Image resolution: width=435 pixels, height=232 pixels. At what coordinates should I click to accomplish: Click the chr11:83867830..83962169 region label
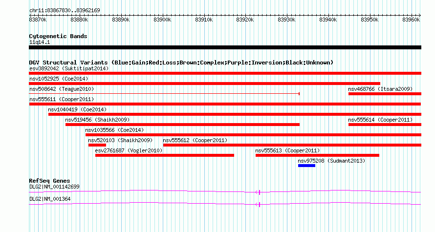coord(65,10)
